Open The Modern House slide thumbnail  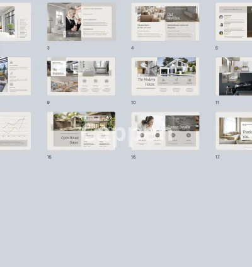165,76
